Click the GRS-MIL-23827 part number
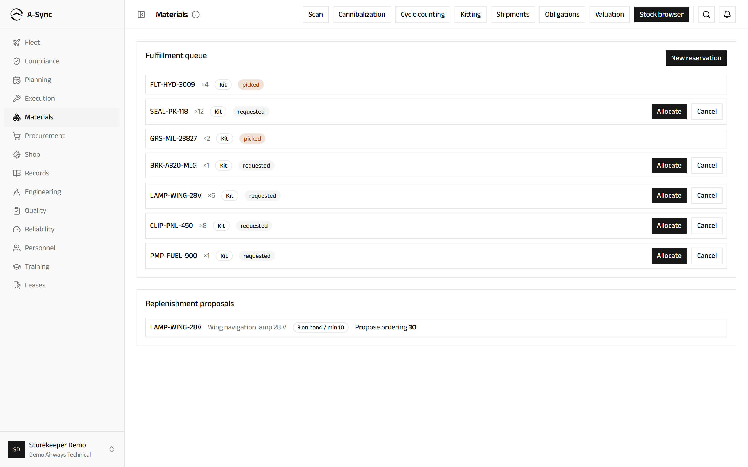The width and height of the screenshot is (748, 467). (x=173, y=139)
